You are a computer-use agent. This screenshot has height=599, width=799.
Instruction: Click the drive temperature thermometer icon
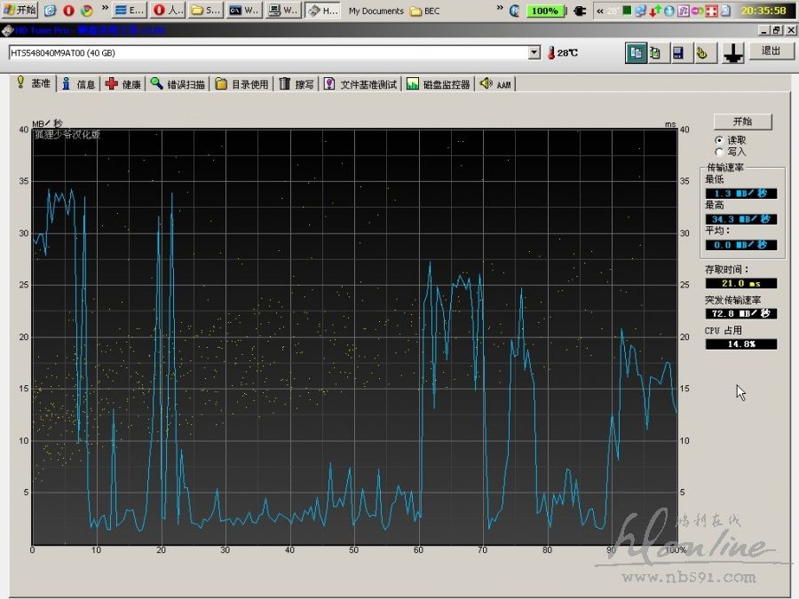coord(551,52)
